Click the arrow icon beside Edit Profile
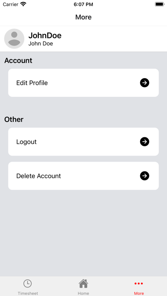Image resolution: width=167 pixels, height=296 pixels. tap(144, 83)
